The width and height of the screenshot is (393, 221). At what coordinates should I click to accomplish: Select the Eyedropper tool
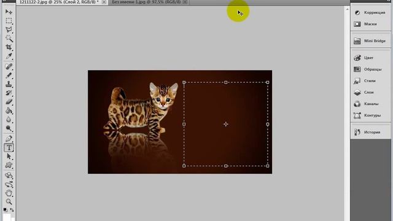tap(9, 56)
